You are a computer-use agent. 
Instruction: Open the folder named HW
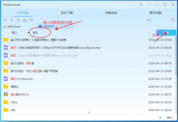tap(13, 110)
